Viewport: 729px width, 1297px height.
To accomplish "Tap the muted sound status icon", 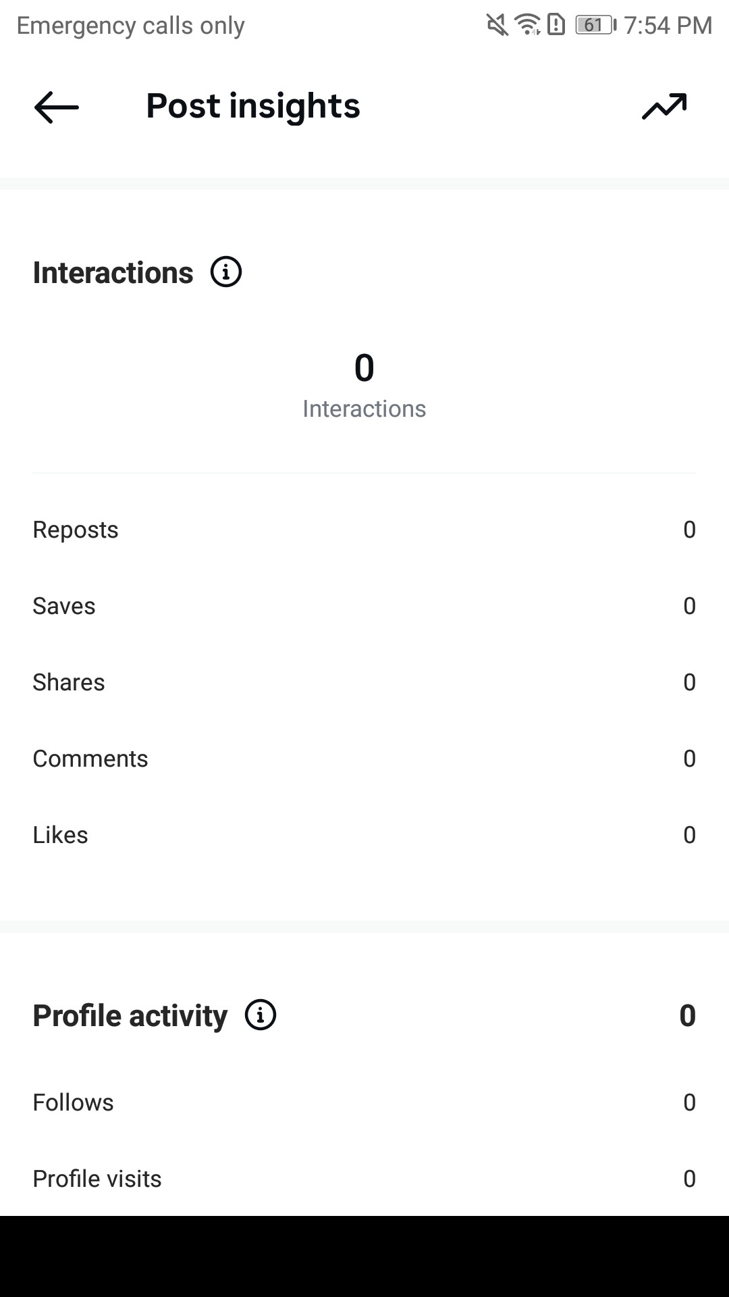I will tap(497, 26).
